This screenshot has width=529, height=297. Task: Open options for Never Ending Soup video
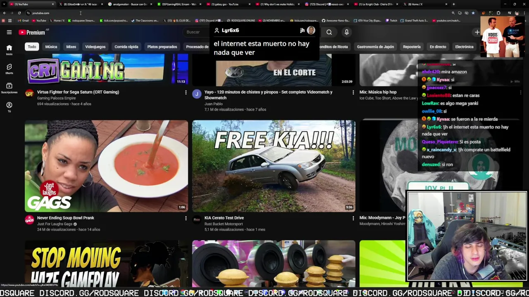pyautogui.click(x=186, y=218)
